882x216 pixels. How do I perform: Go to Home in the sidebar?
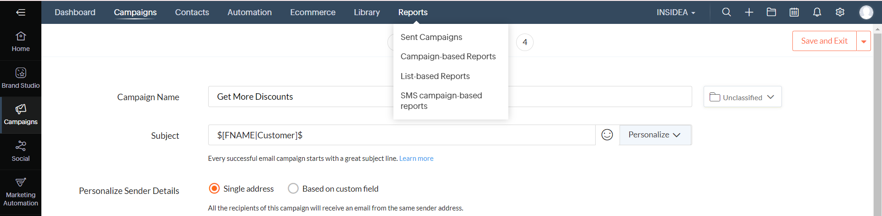[x=21, y=42]
